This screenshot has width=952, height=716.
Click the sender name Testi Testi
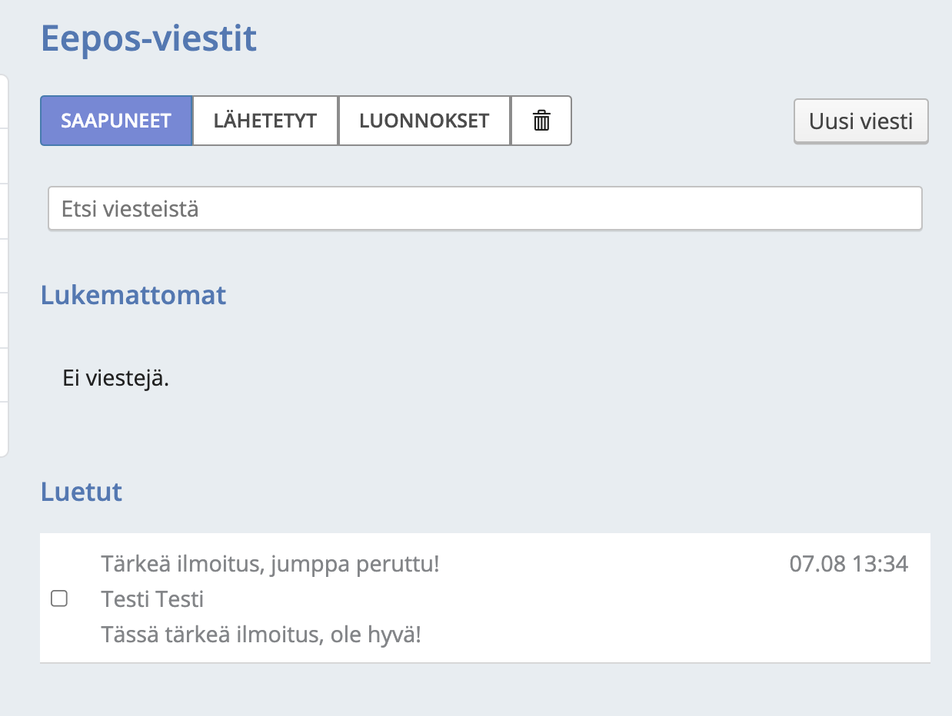152,599
